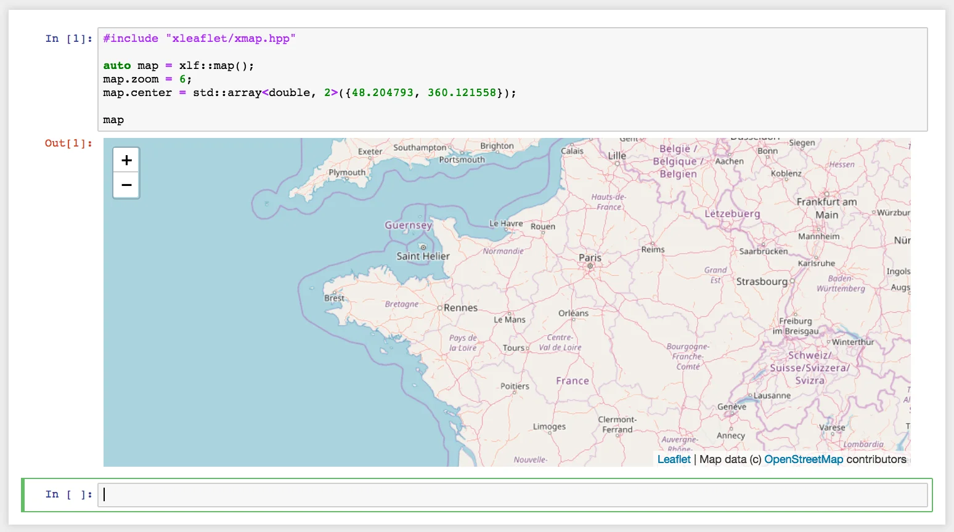Click the Plymouth city label

coord(347,172)
